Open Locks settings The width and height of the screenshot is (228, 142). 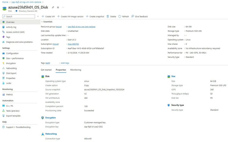coord(9,83)
